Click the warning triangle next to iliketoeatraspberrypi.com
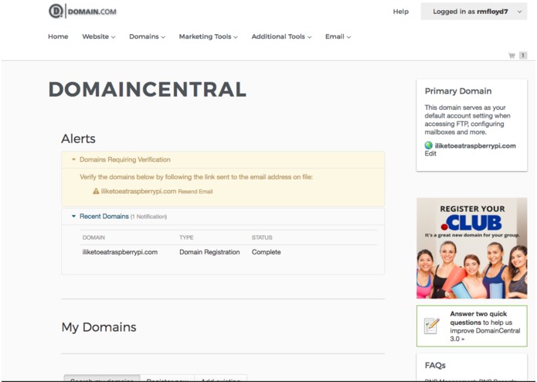537x382 pixels. click(x=96, y=191)
